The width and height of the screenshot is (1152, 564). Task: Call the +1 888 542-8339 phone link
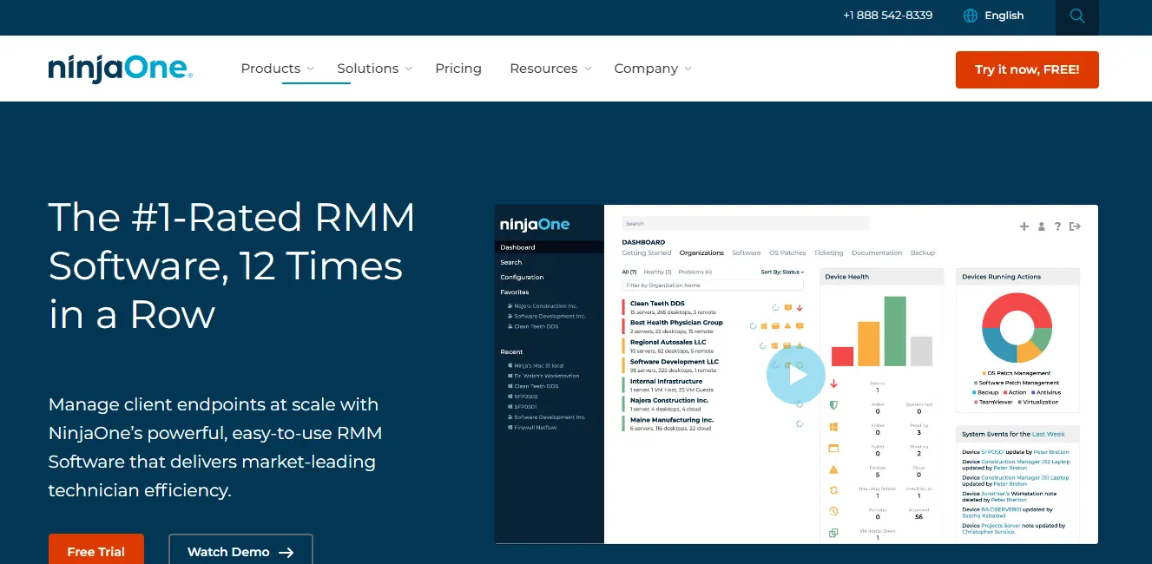click(x=887, y=16)
